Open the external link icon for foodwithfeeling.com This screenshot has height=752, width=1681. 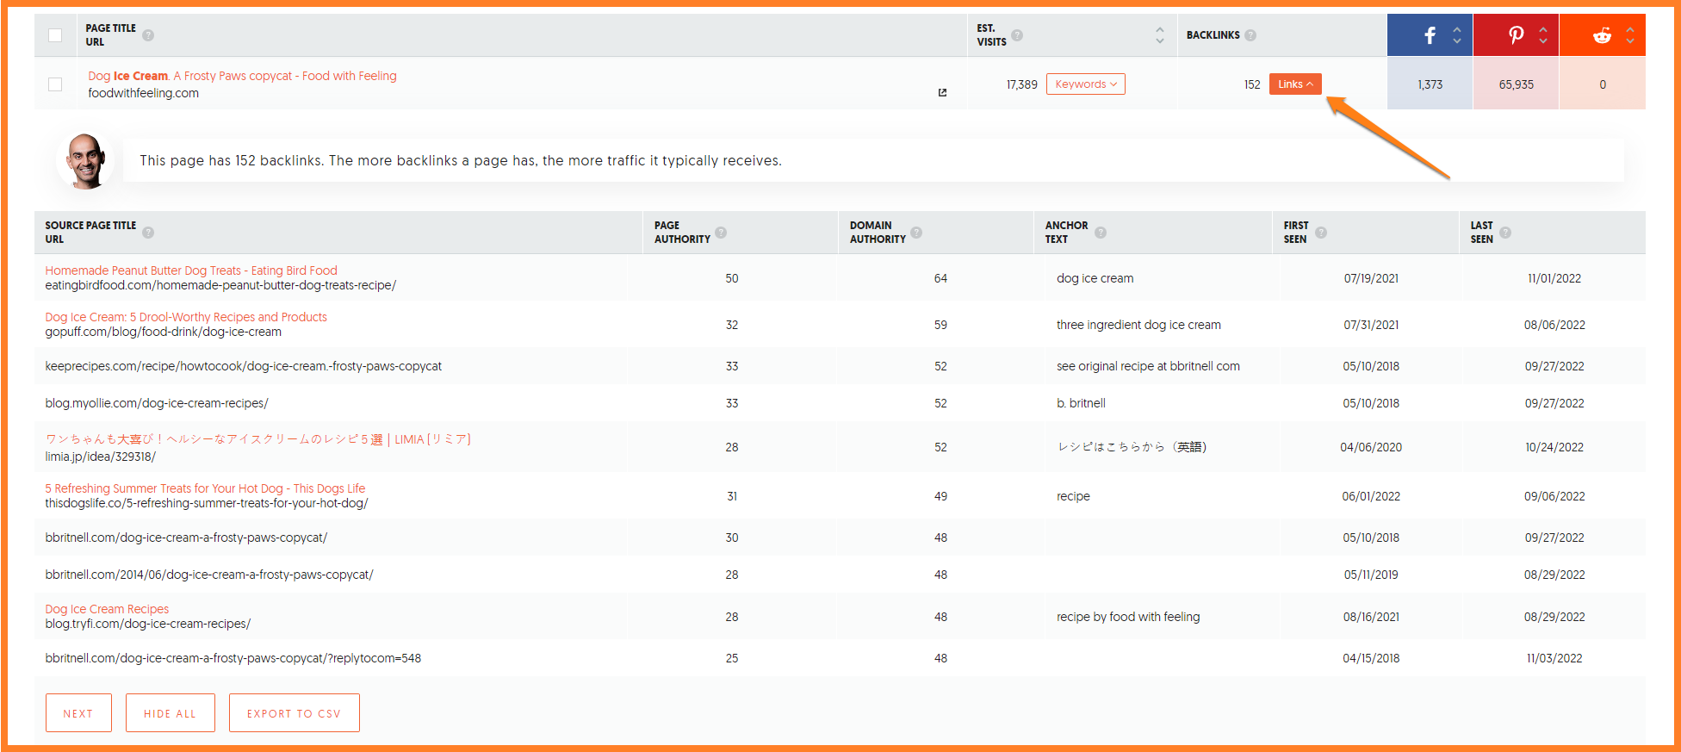[942, 92]
